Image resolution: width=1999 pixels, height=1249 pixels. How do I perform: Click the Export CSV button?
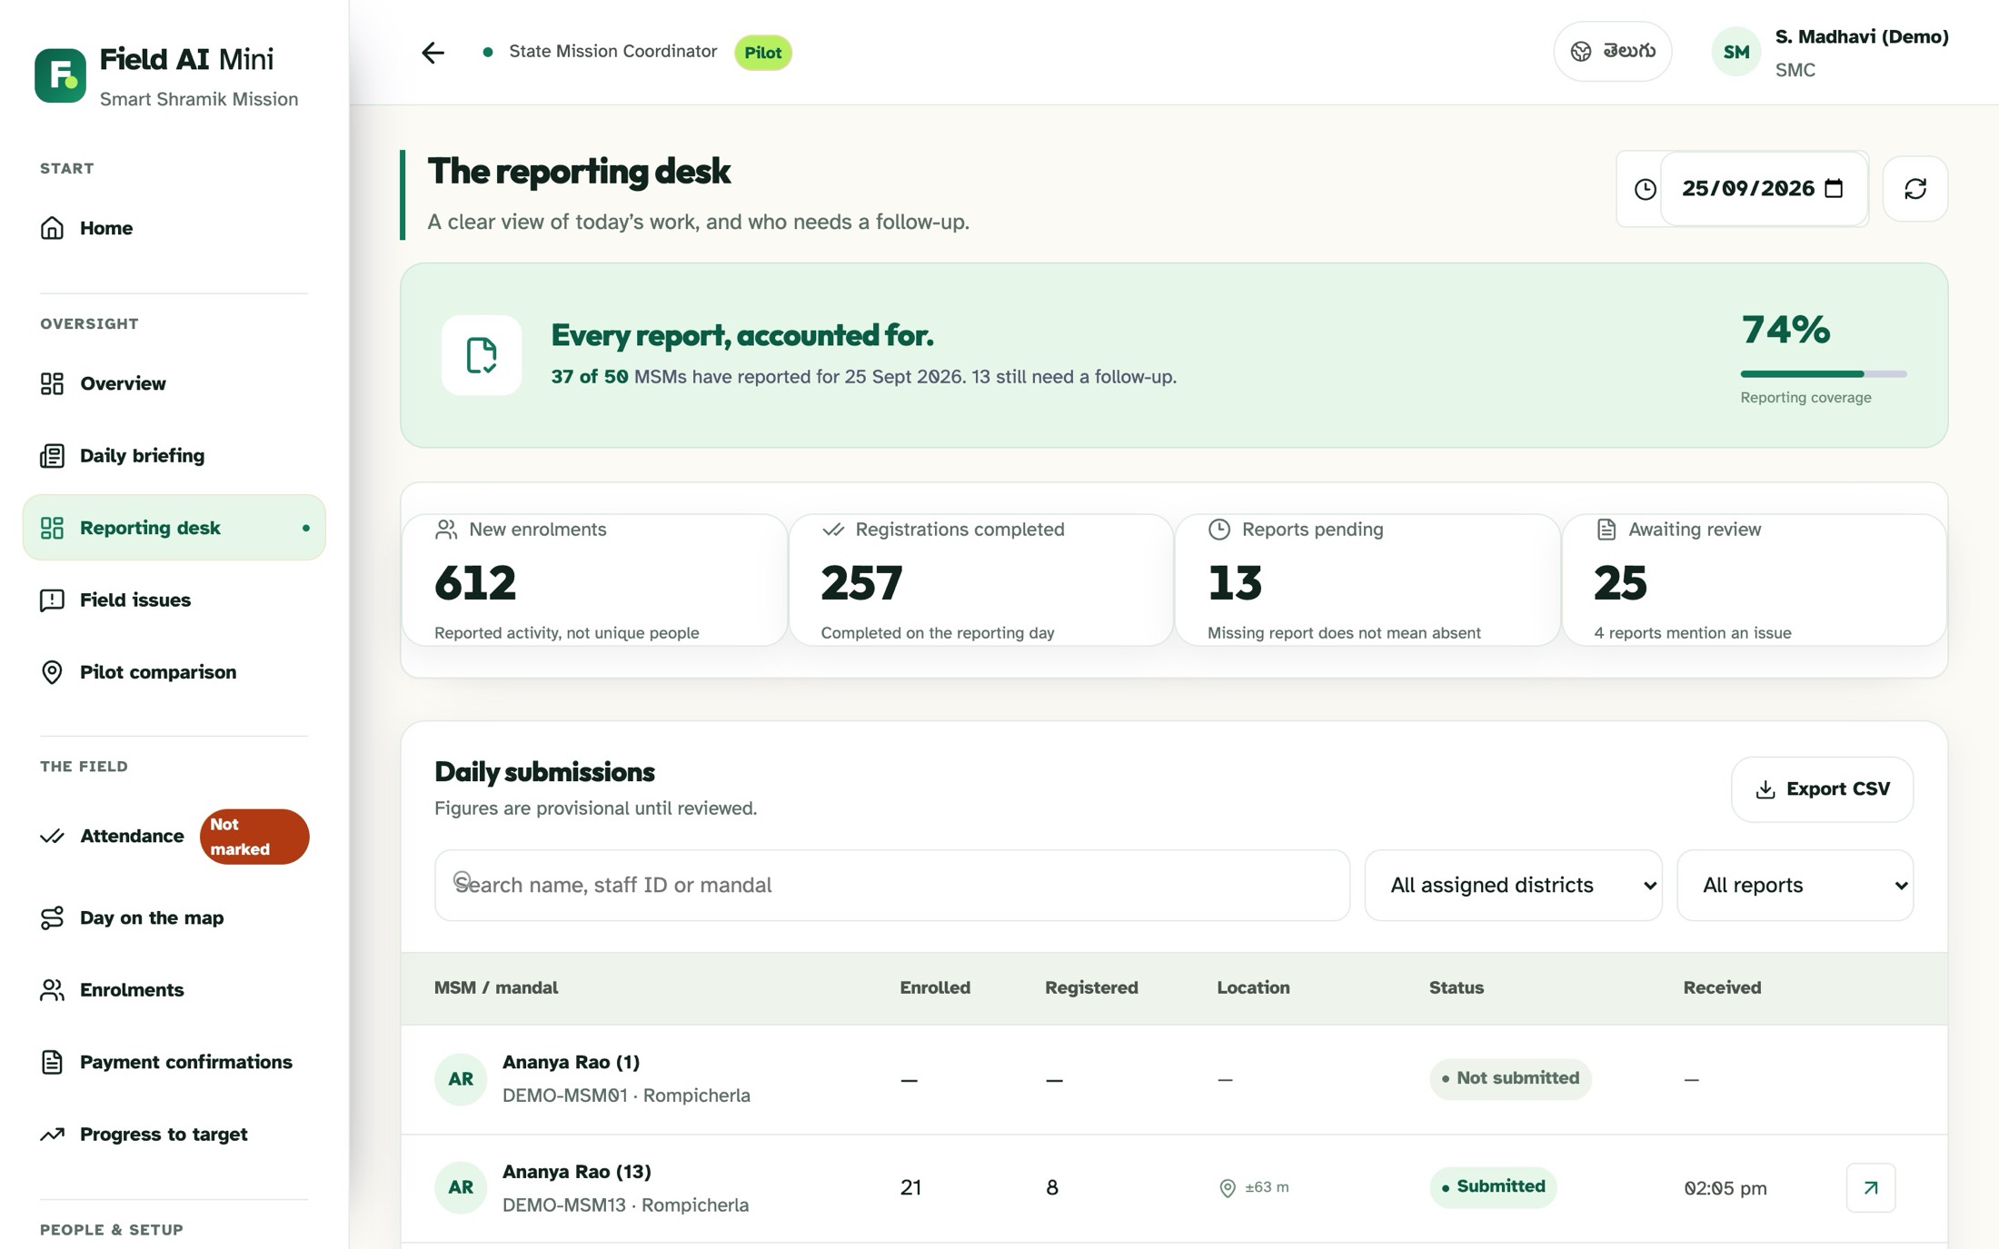pos(1822,789)
